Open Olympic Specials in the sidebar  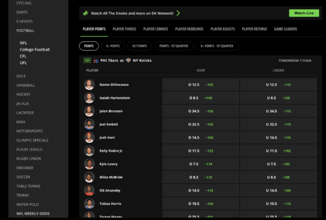[32, 140]
